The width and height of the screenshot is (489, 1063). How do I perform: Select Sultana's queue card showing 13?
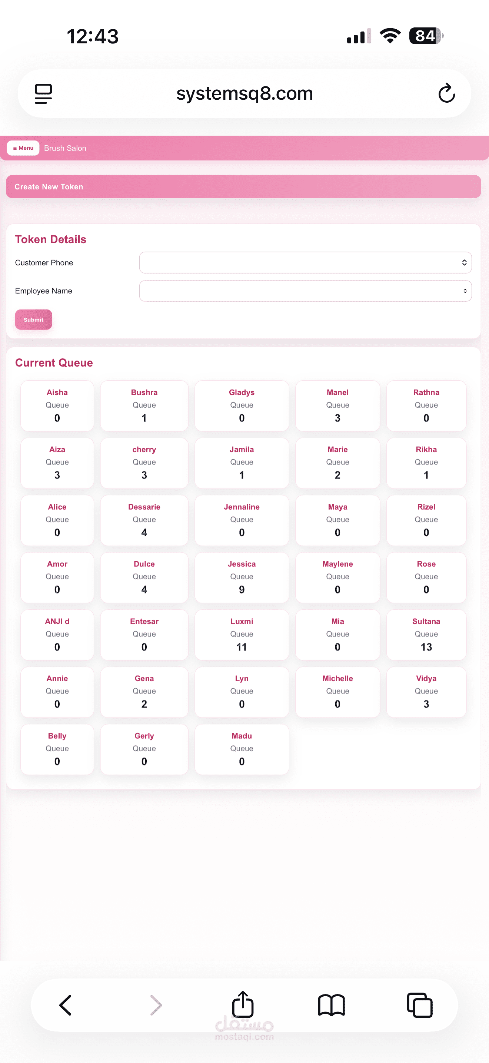[x=426, y=635]
